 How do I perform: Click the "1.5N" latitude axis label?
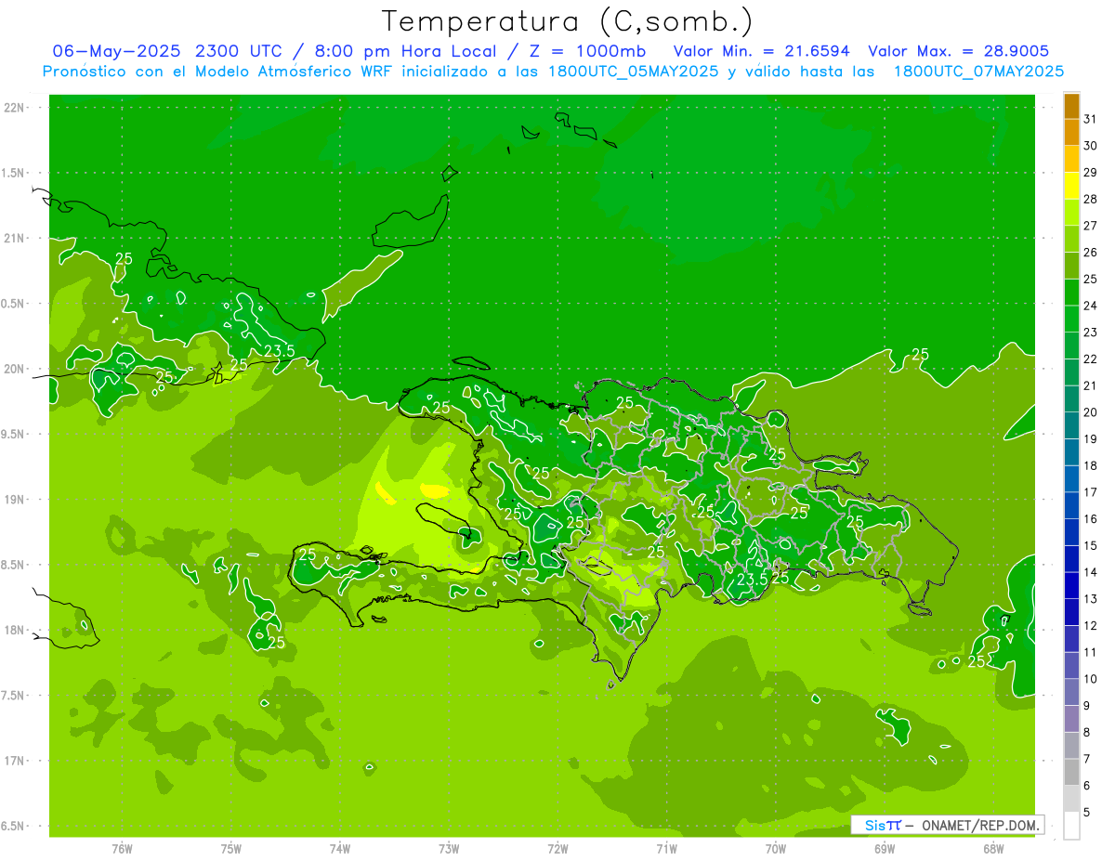[x=14, y=173]
